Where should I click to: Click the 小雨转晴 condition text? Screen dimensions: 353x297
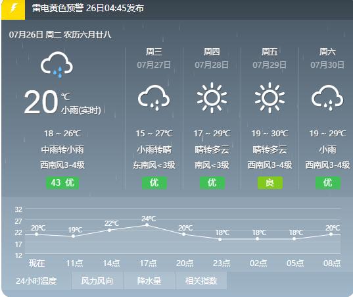(154, 149)
